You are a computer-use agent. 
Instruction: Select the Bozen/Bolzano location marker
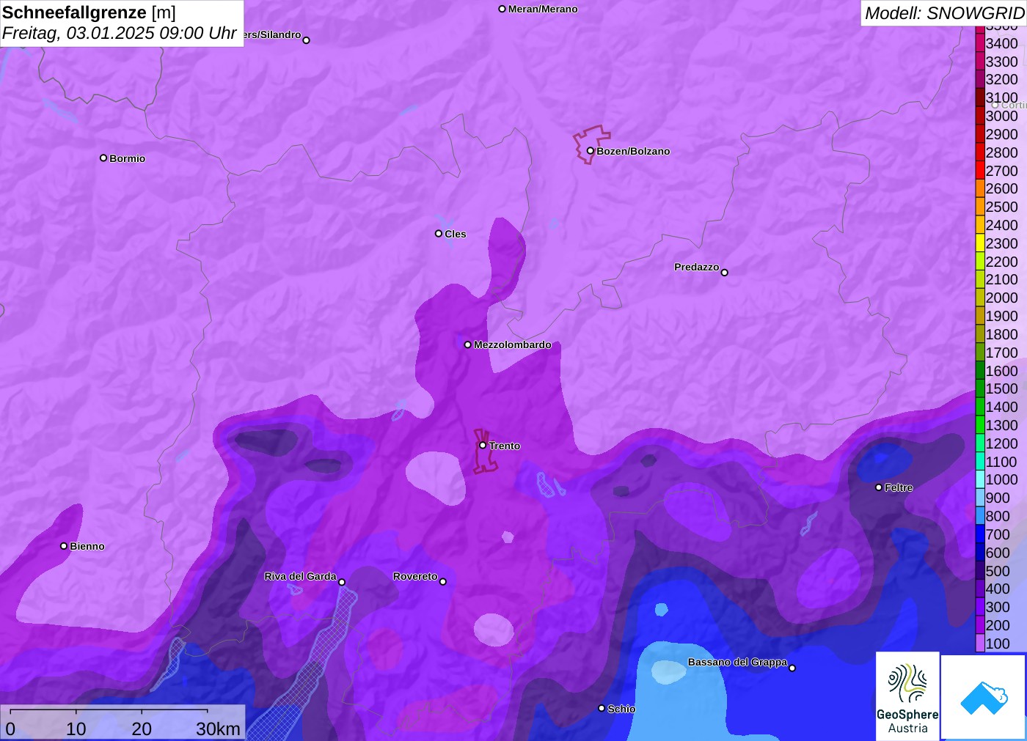click(590, 151)
